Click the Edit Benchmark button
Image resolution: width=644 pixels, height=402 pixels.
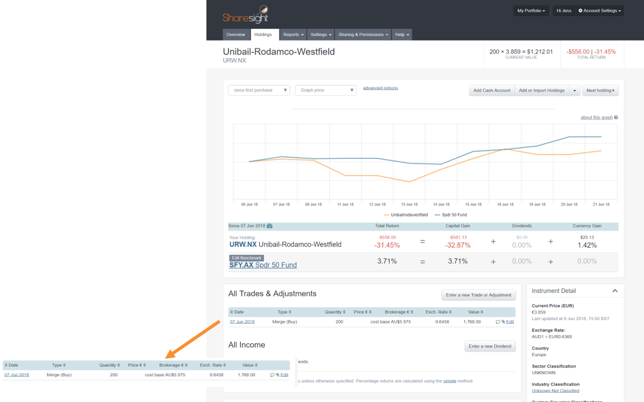pos(246,258)
